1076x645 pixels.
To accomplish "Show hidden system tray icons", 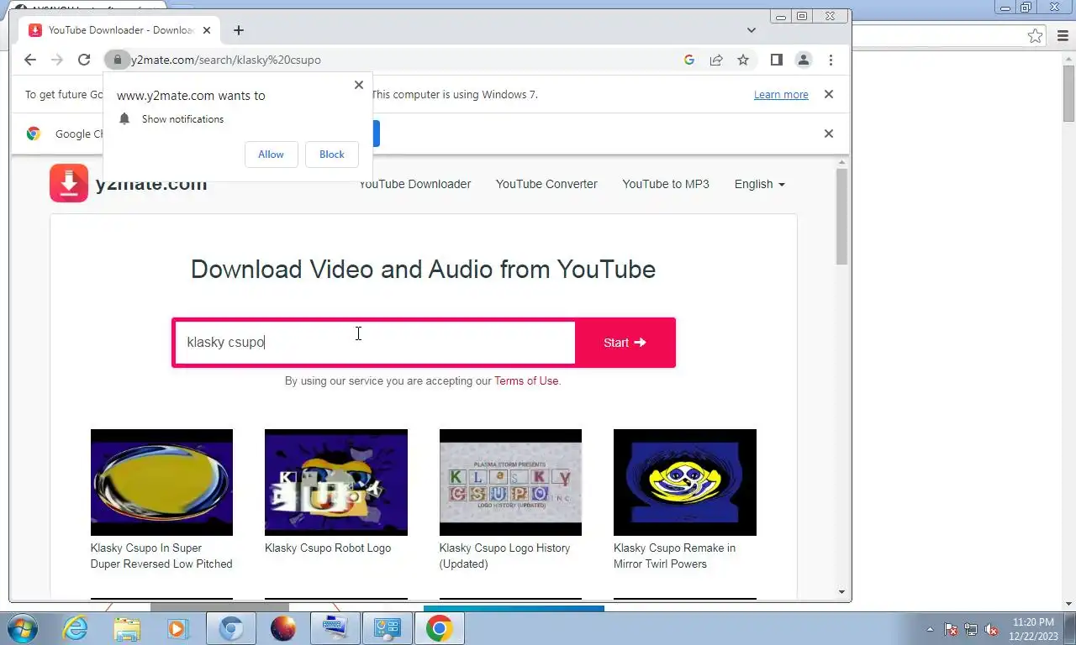I will (930, 629).
